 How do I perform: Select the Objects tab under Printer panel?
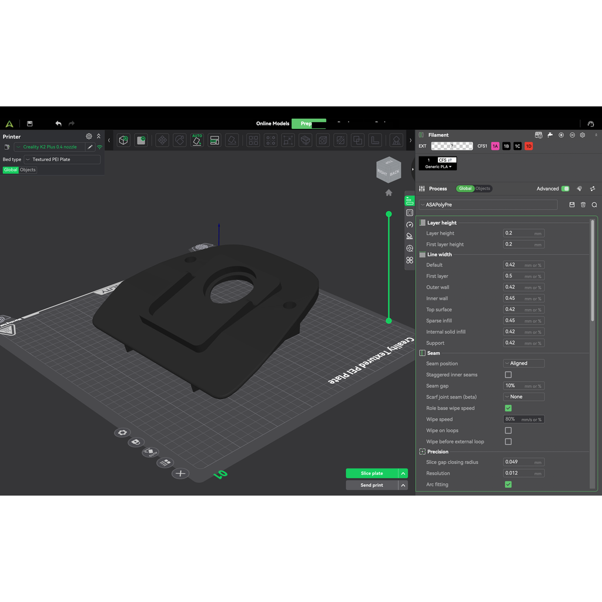coord(28,170)
